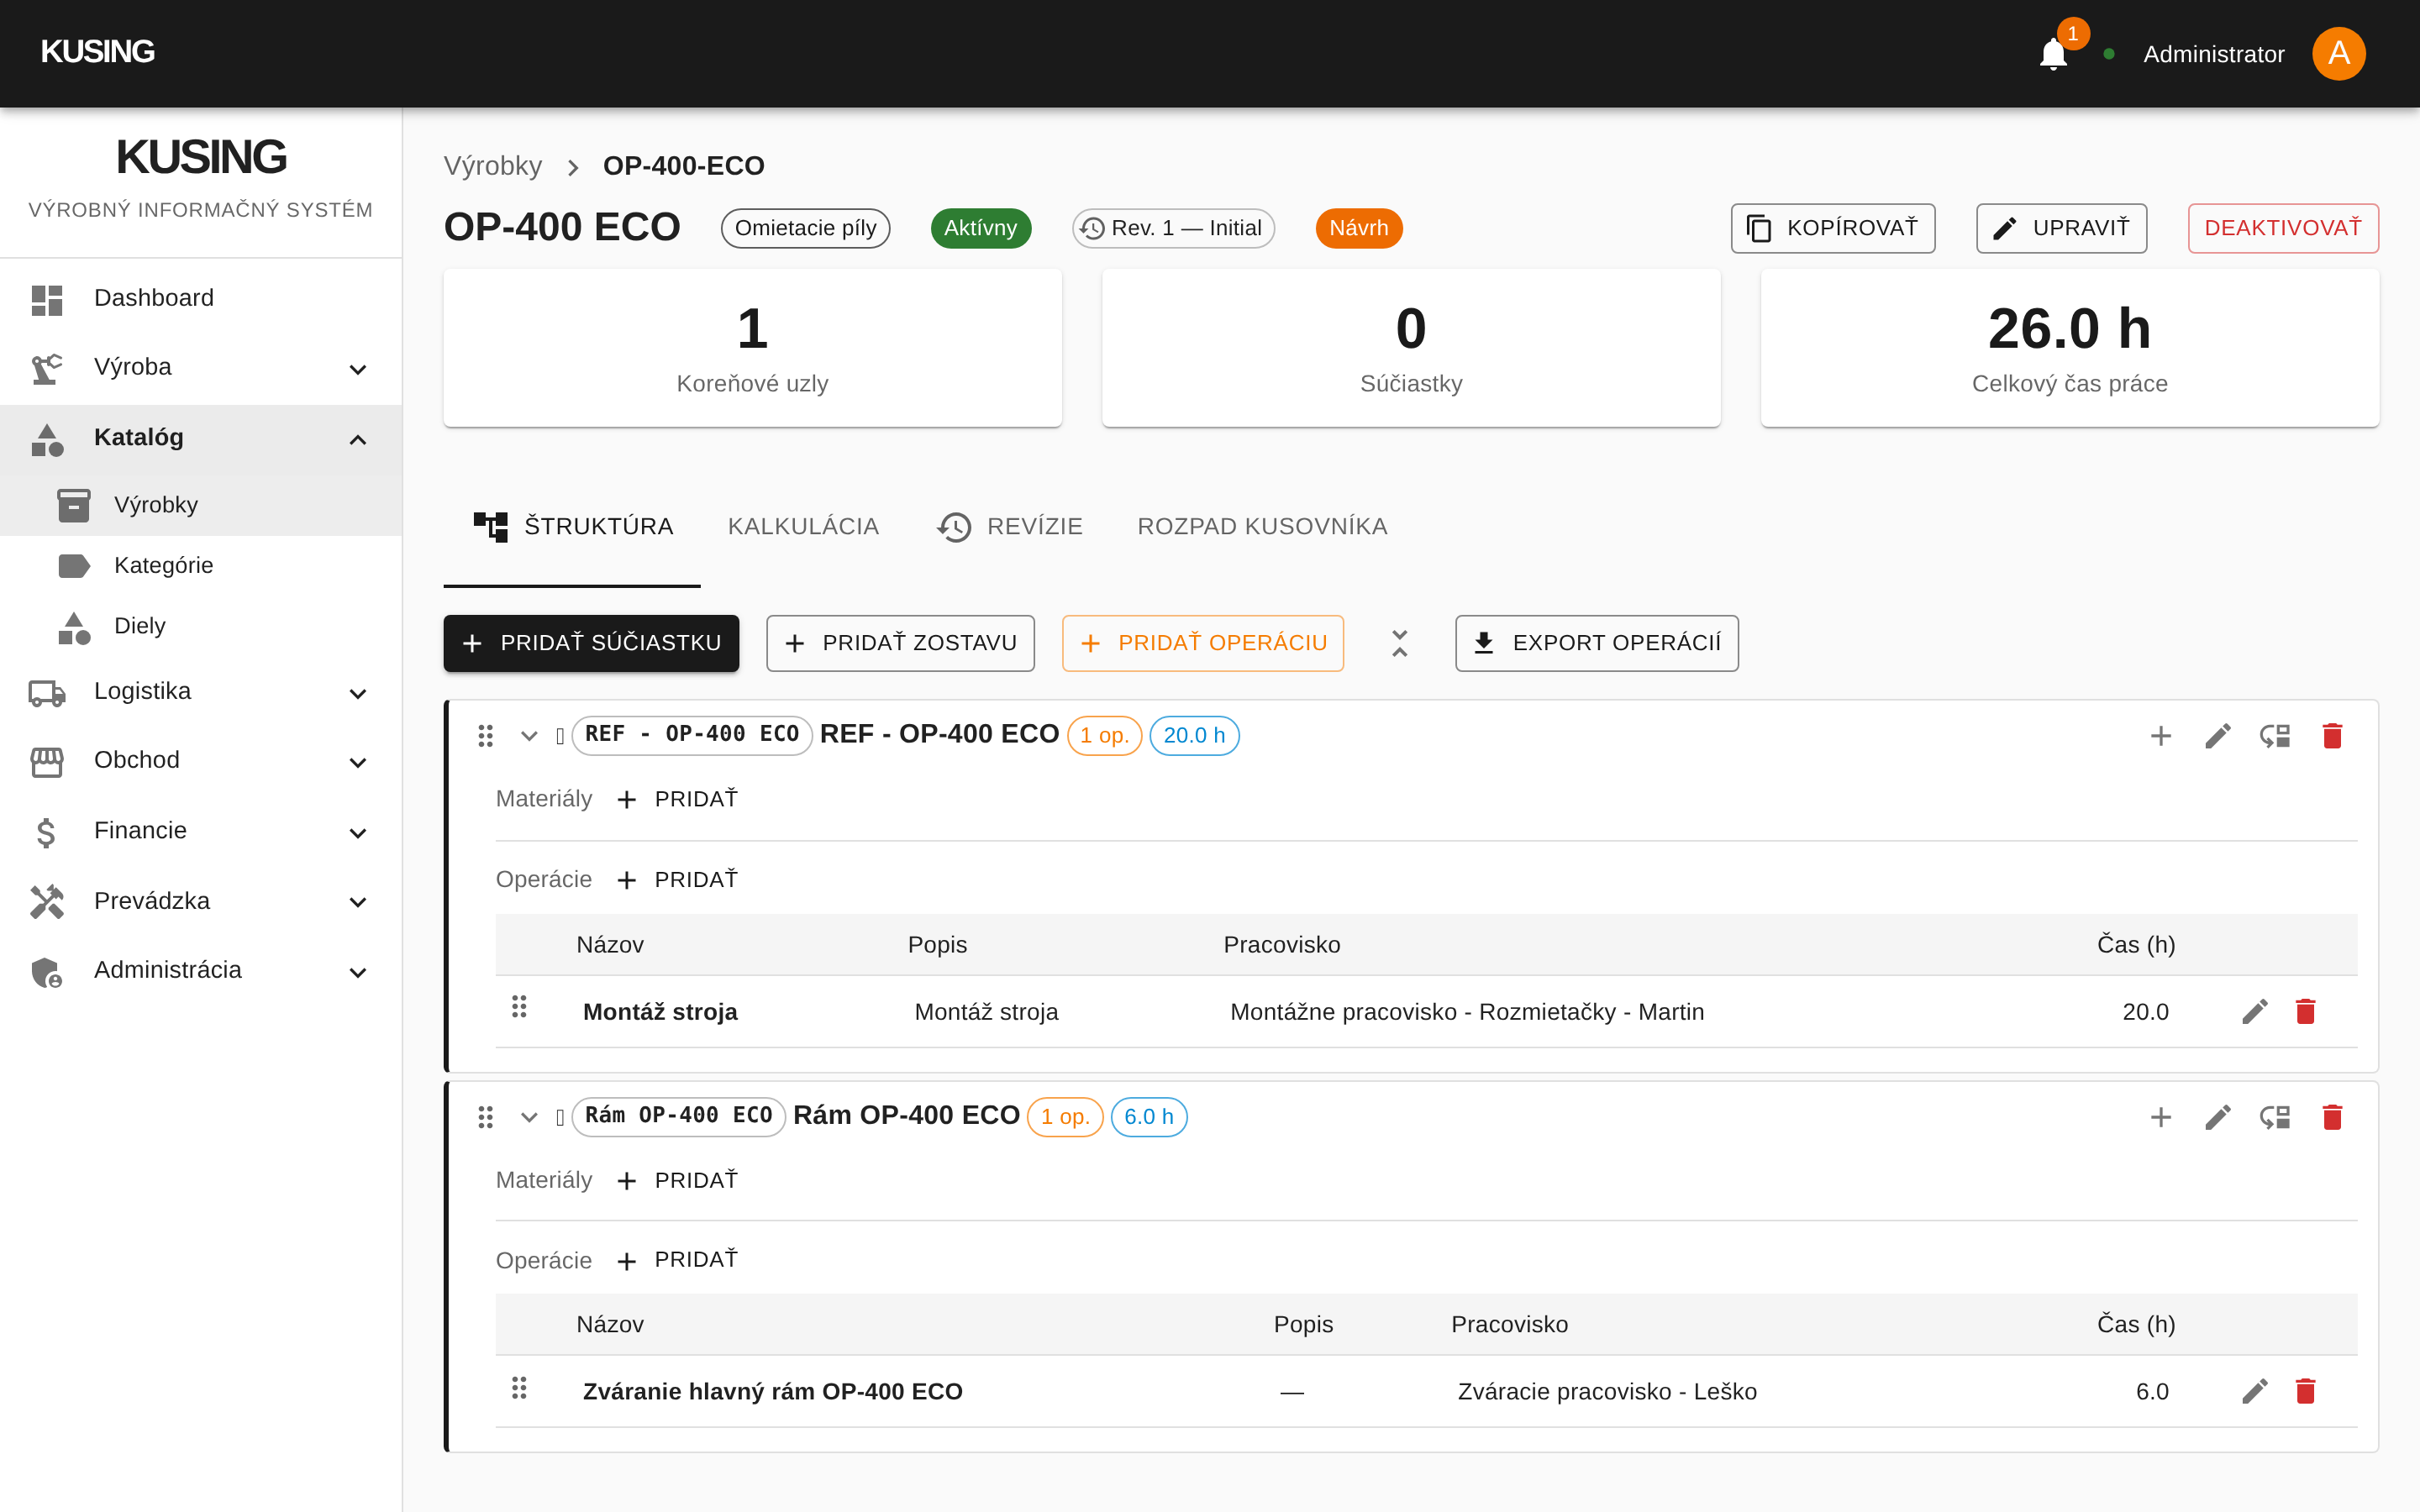Expand the Administrácia sidebar section
The image size is (2420, 1512).
point(200,971)
